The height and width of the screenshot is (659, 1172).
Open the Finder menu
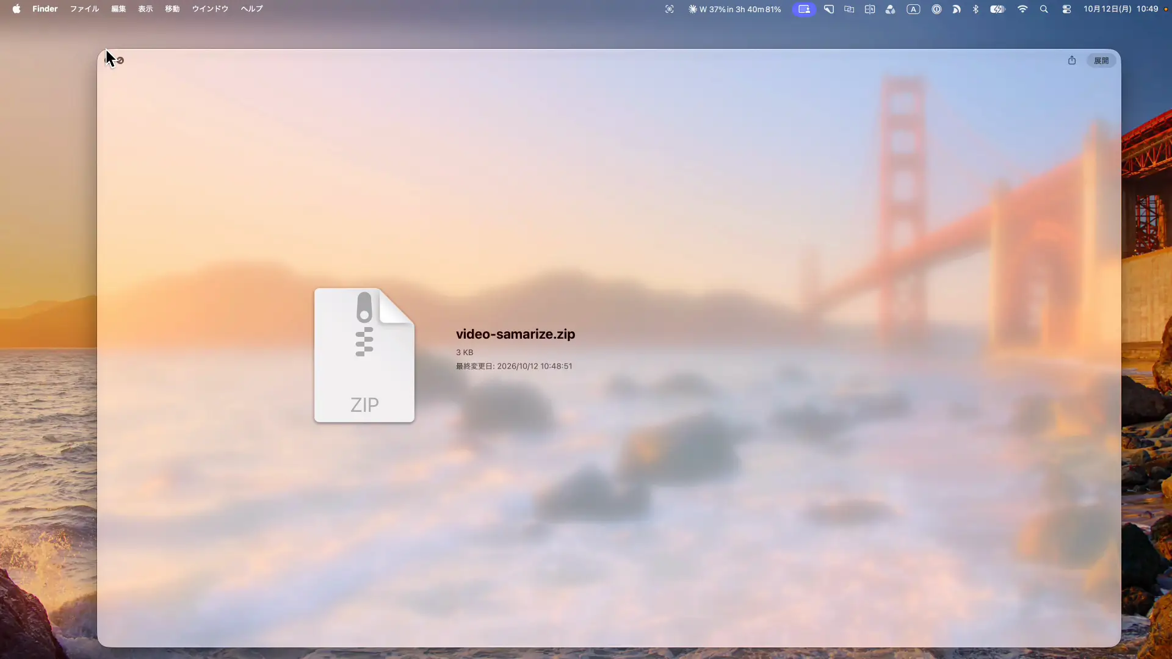(45, 9)
